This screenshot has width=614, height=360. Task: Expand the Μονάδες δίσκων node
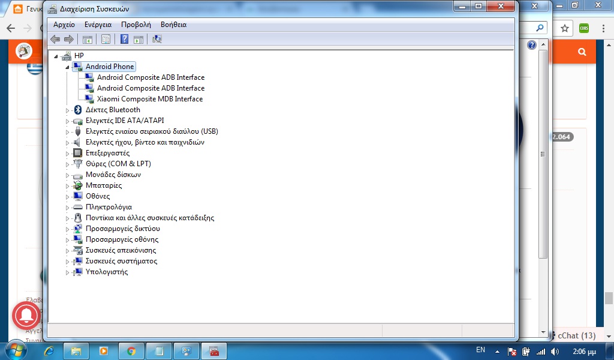67,175
